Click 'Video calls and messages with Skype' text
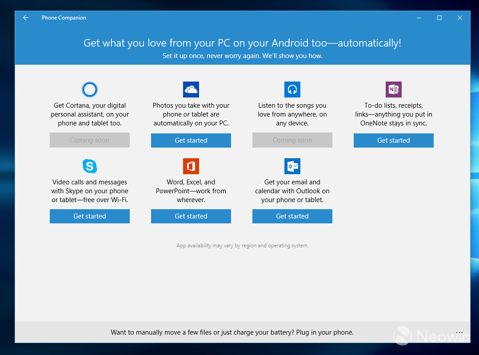Viewport: 479px width, 355px height. pyautogui.click(x=89, y=191)
